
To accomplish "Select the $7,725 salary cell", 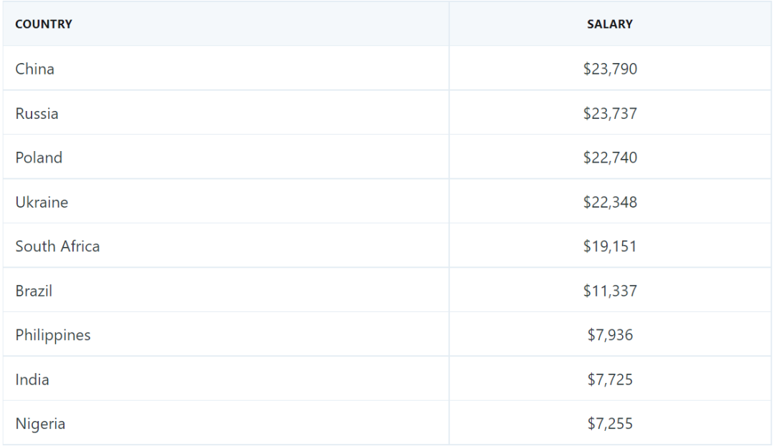I will tap(610, 379).
